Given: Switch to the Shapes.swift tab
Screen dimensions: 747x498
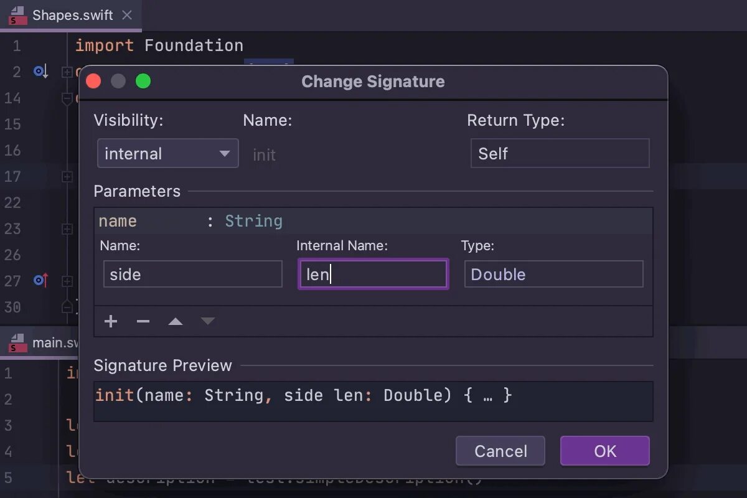Looking at the screenshot, I should [x=72, y=16].
